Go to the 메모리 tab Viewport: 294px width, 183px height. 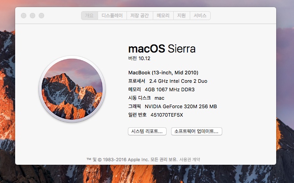pos(163,16)
